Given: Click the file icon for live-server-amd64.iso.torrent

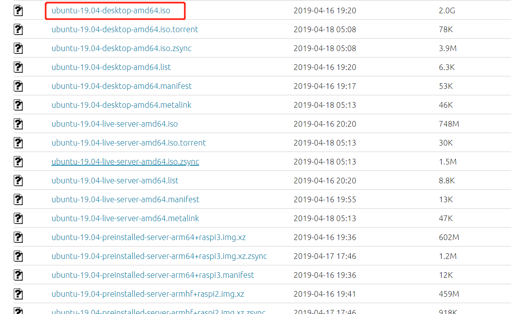Looking at the screenshot, I should [18, 143].
